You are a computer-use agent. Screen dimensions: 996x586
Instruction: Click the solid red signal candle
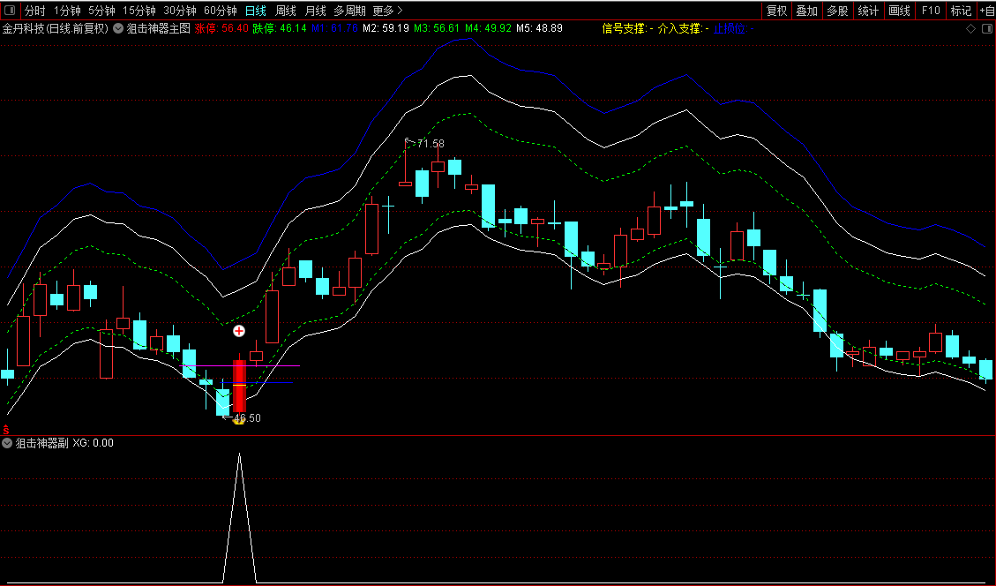[x=239, y=386]
